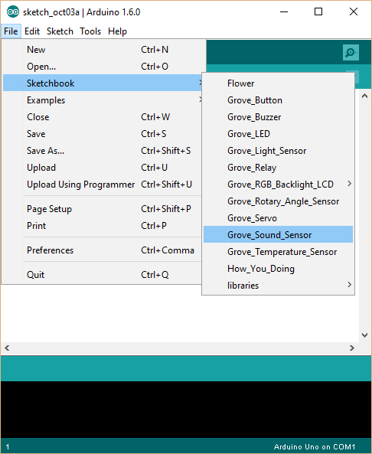Click the vertical scrollbar down arrow
Image resolution: width=372 pixels, height=454 pixels.
365,335
